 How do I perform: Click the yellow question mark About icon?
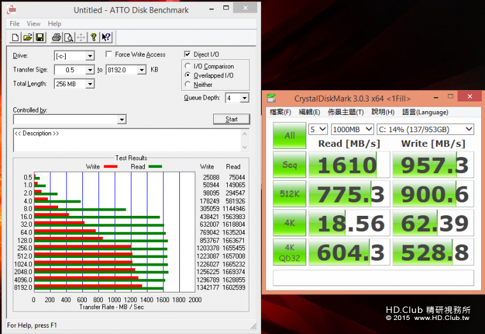point(93,37)
